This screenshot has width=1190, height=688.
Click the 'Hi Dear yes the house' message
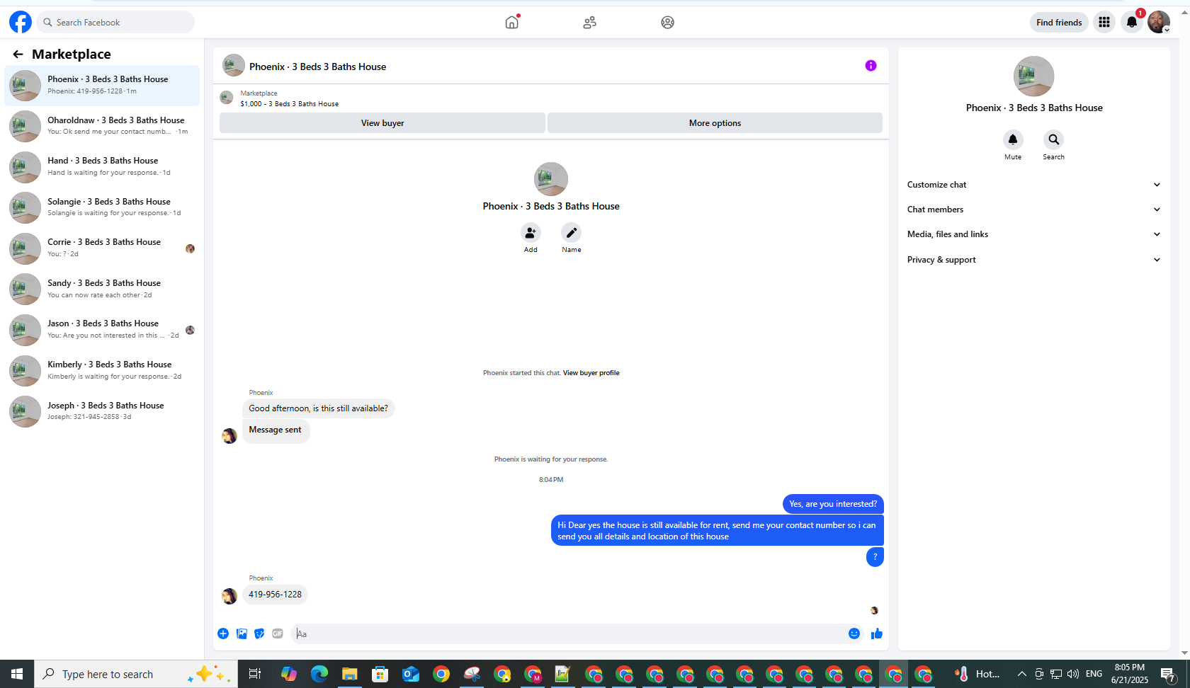(x=717, y=531)
